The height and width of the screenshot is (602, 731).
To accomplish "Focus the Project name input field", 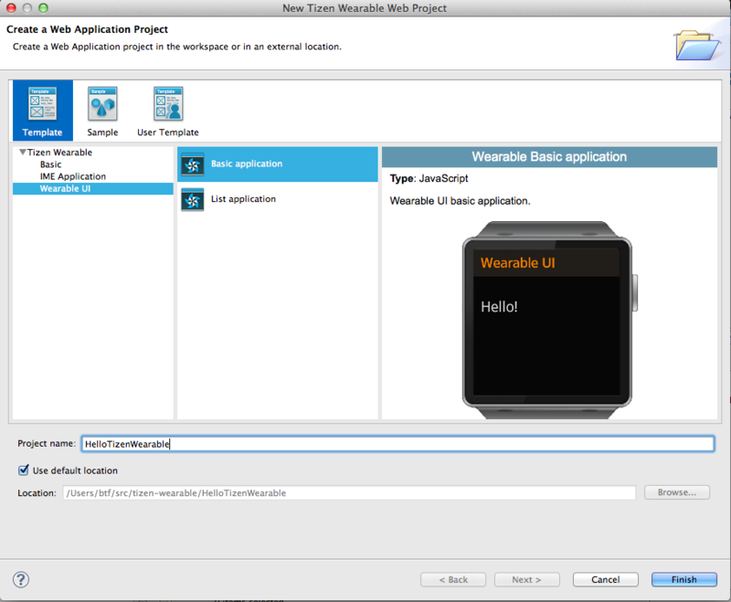I will coord(397,444).
